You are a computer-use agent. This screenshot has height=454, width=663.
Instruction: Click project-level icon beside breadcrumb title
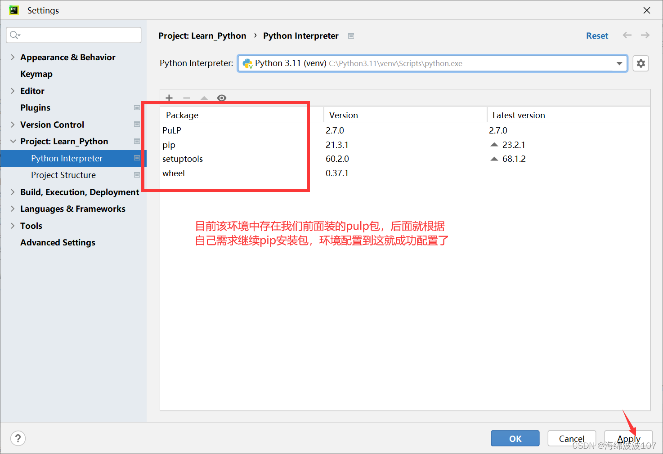351,36
